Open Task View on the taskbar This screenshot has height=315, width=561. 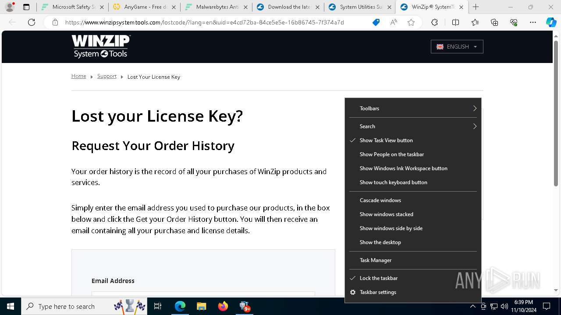point(158,306)
